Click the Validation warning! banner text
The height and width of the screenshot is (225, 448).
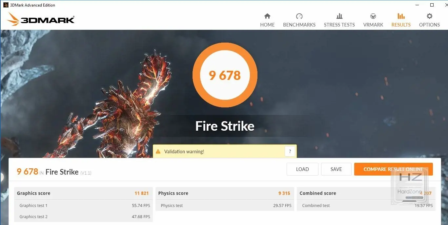[184, 152]
